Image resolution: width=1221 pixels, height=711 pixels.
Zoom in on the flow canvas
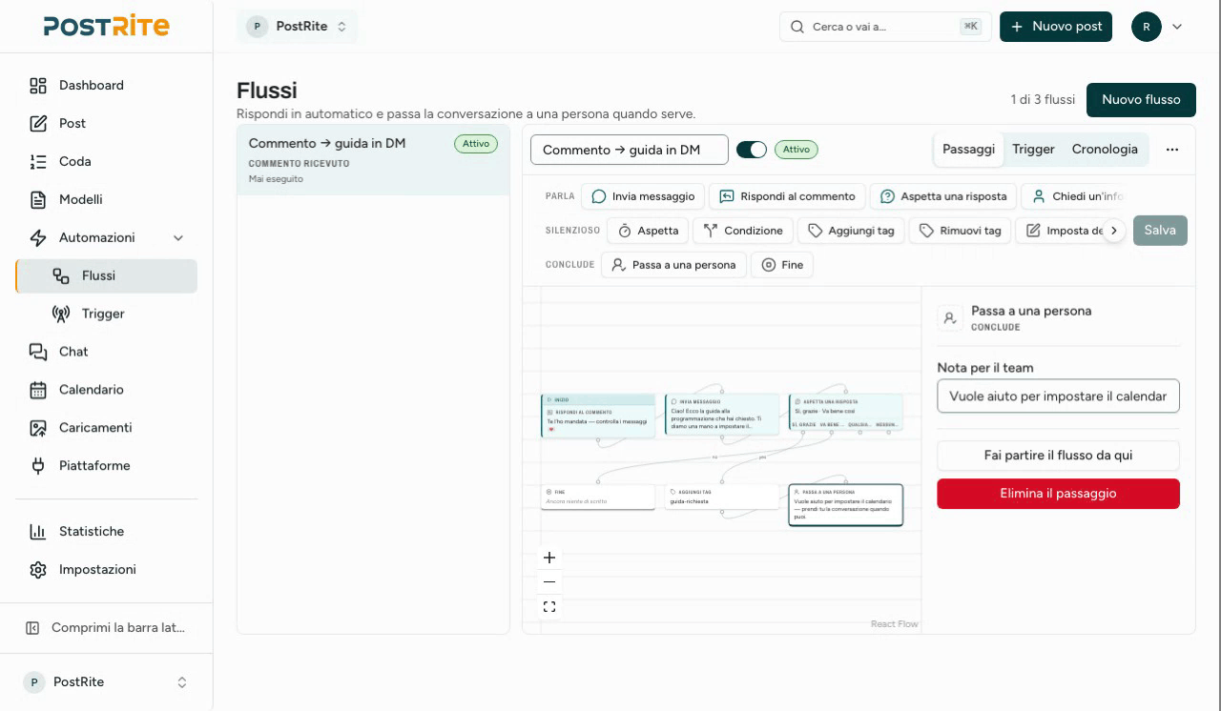tap(548, 558)
